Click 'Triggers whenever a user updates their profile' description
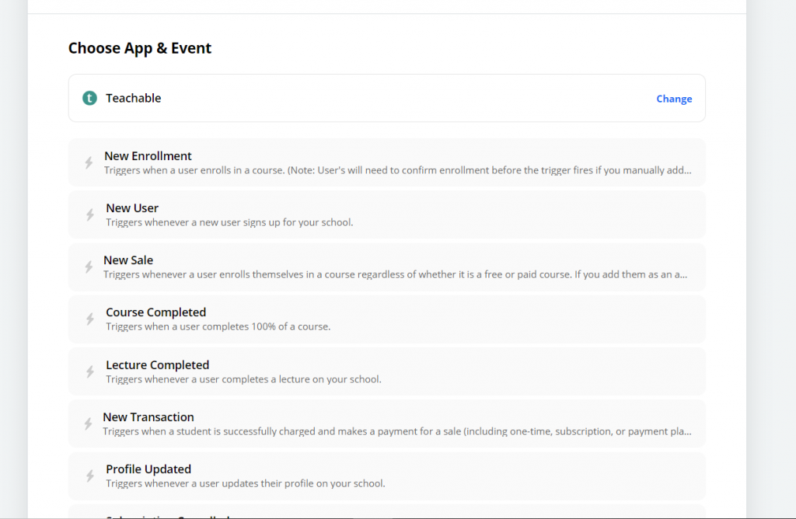The height and width of the screenshot is (519, 796). tap(246, 483)
